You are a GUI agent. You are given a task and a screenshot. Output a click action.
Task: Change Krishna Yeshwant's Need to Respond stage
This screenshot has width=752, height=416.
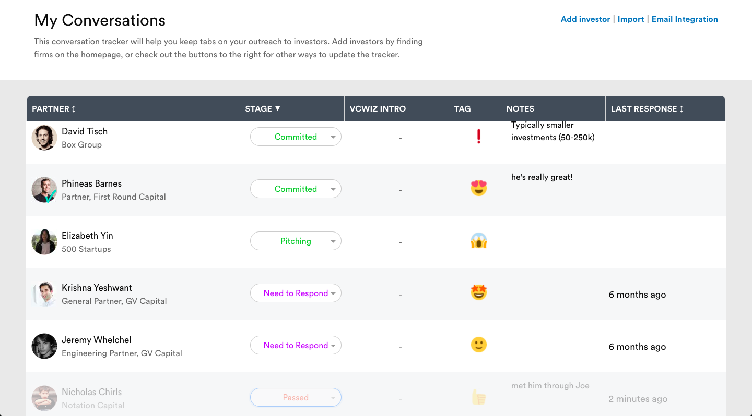(x=296, y=293)
